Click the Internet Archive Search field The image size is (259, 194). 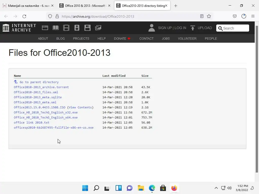[233, 28]
